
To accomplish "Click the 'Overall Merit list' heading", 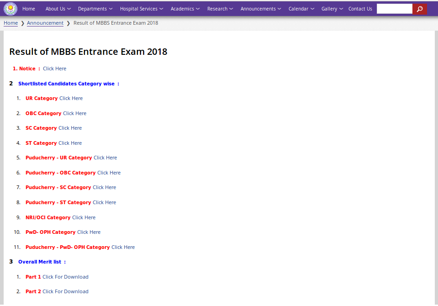I will click(x=42, y=262).
